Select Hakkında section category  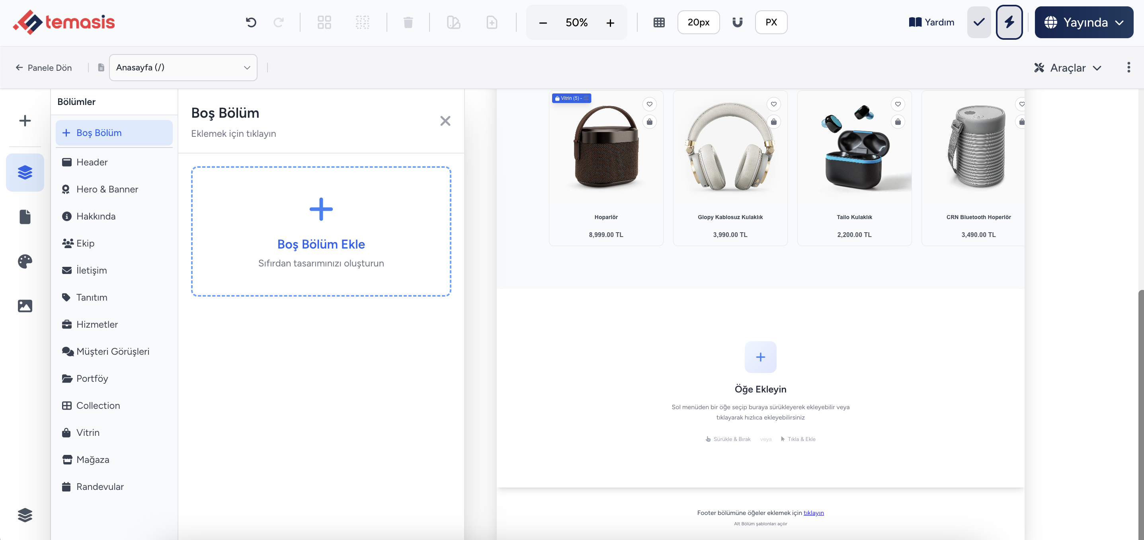(114, 216)
